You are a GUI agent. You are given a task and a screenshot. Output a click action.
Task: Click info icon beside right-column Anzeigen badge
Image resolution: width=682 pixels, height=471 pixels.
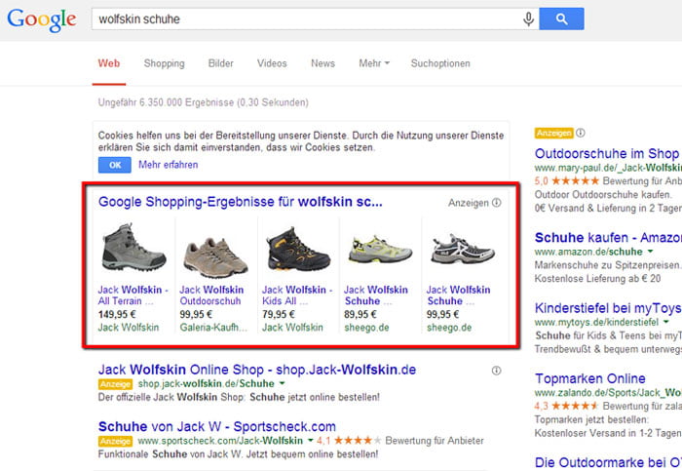(581, 133)
